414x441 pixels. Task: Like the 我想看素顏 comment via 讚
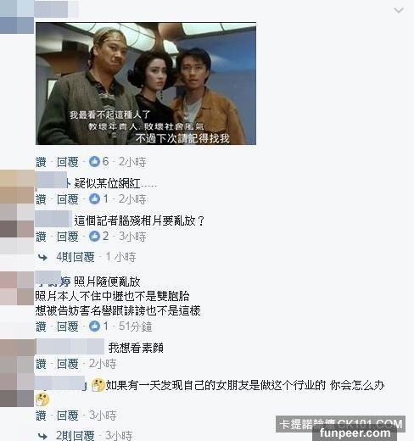tap(41, 364)
